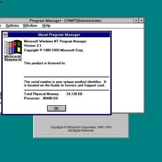Click the 'Copyright © 1985-1993 Microsoft Corp.' line

point(54,50)
